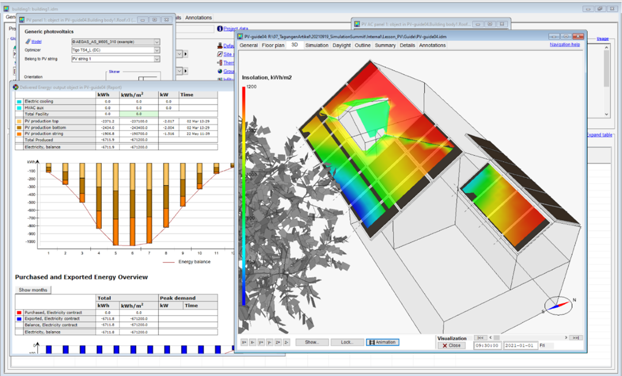The height and width of the screenshot is (376, 622).
Task: Click the Animation button
Action: 383,342
